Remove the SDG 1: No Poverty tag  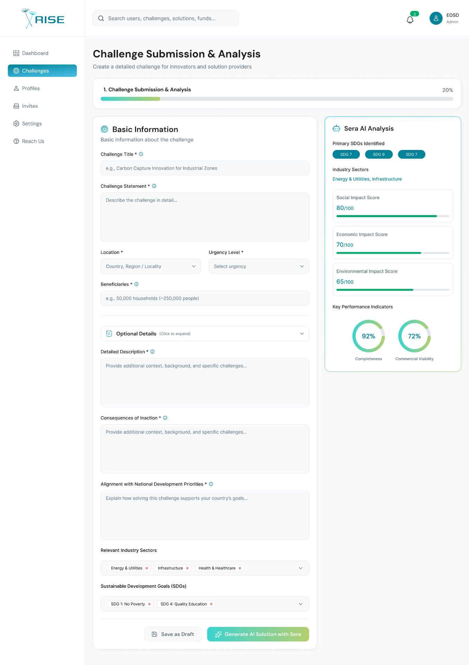click(x=149, y=604)
